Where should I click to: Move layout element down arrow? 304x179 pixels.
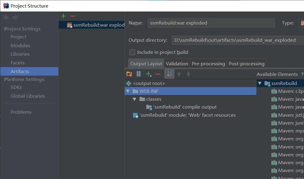188,74
